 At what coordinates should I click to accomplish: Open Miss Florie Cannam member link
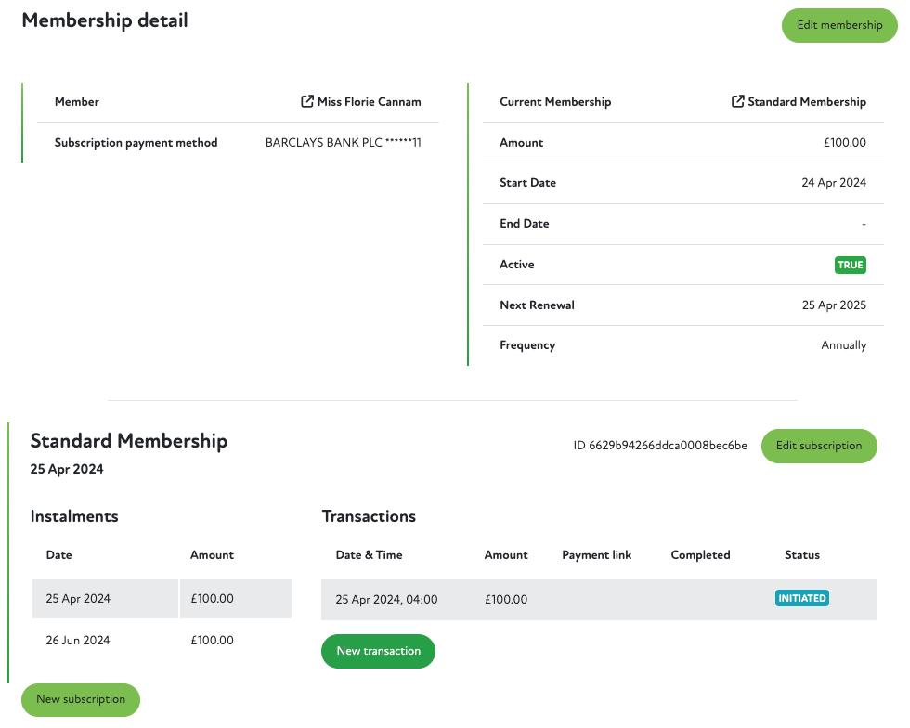click(369, 102)
